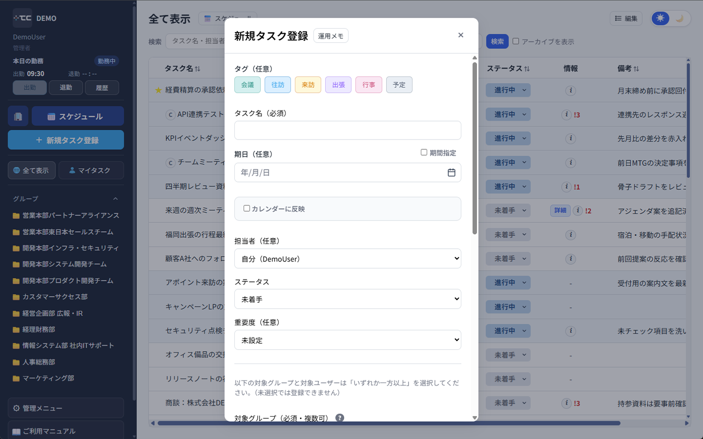Open 開発本部インフラ・セキュリティ group folder
This screenshot has width=703, height=439.
[66, 248]
